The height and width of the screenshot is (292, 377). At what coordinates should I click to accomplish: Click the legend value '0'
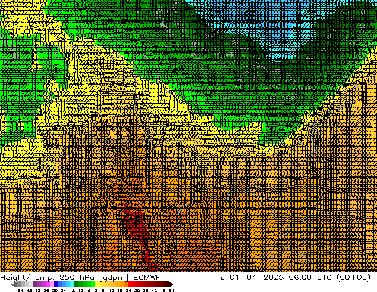pyautogui.click(x=96, y=290)
